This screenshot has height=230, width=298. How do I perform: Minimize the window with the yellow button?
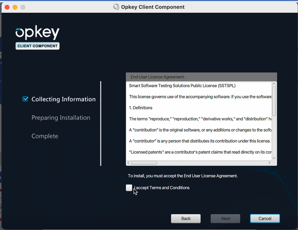coord(15,7)
